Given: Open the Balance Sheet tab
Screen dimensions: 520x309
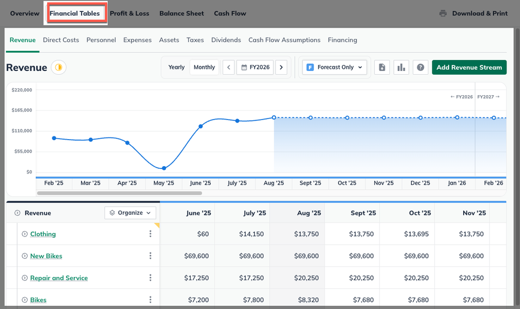Looking at the screenshot, I should (181, 14).
